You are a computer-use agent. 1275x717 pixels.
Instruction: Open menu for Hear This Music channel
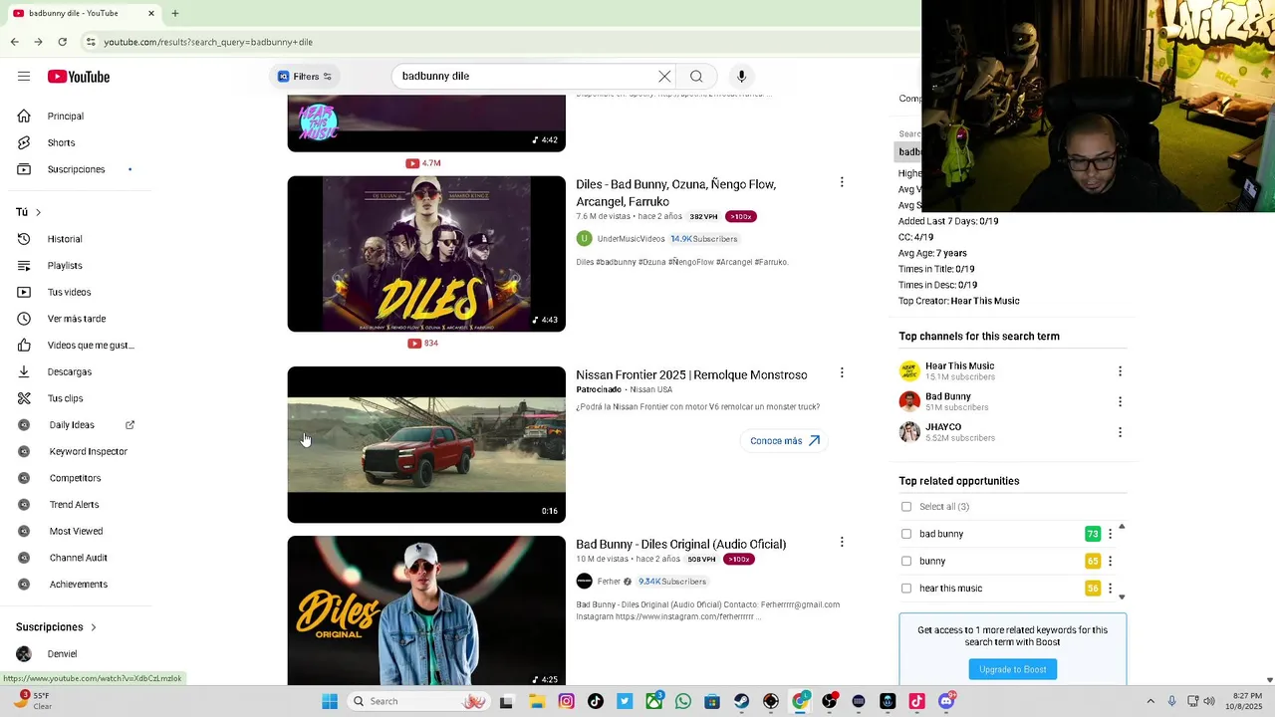pos(1120,371)
